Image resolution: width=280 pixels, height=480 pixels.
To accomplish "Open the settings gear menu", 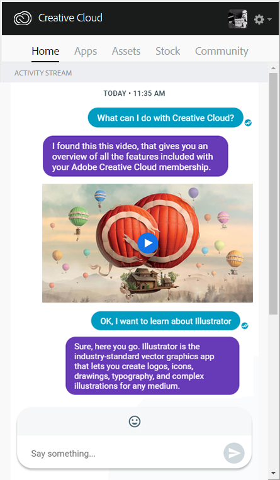I will pyautogui.click(x=262, y=20).
